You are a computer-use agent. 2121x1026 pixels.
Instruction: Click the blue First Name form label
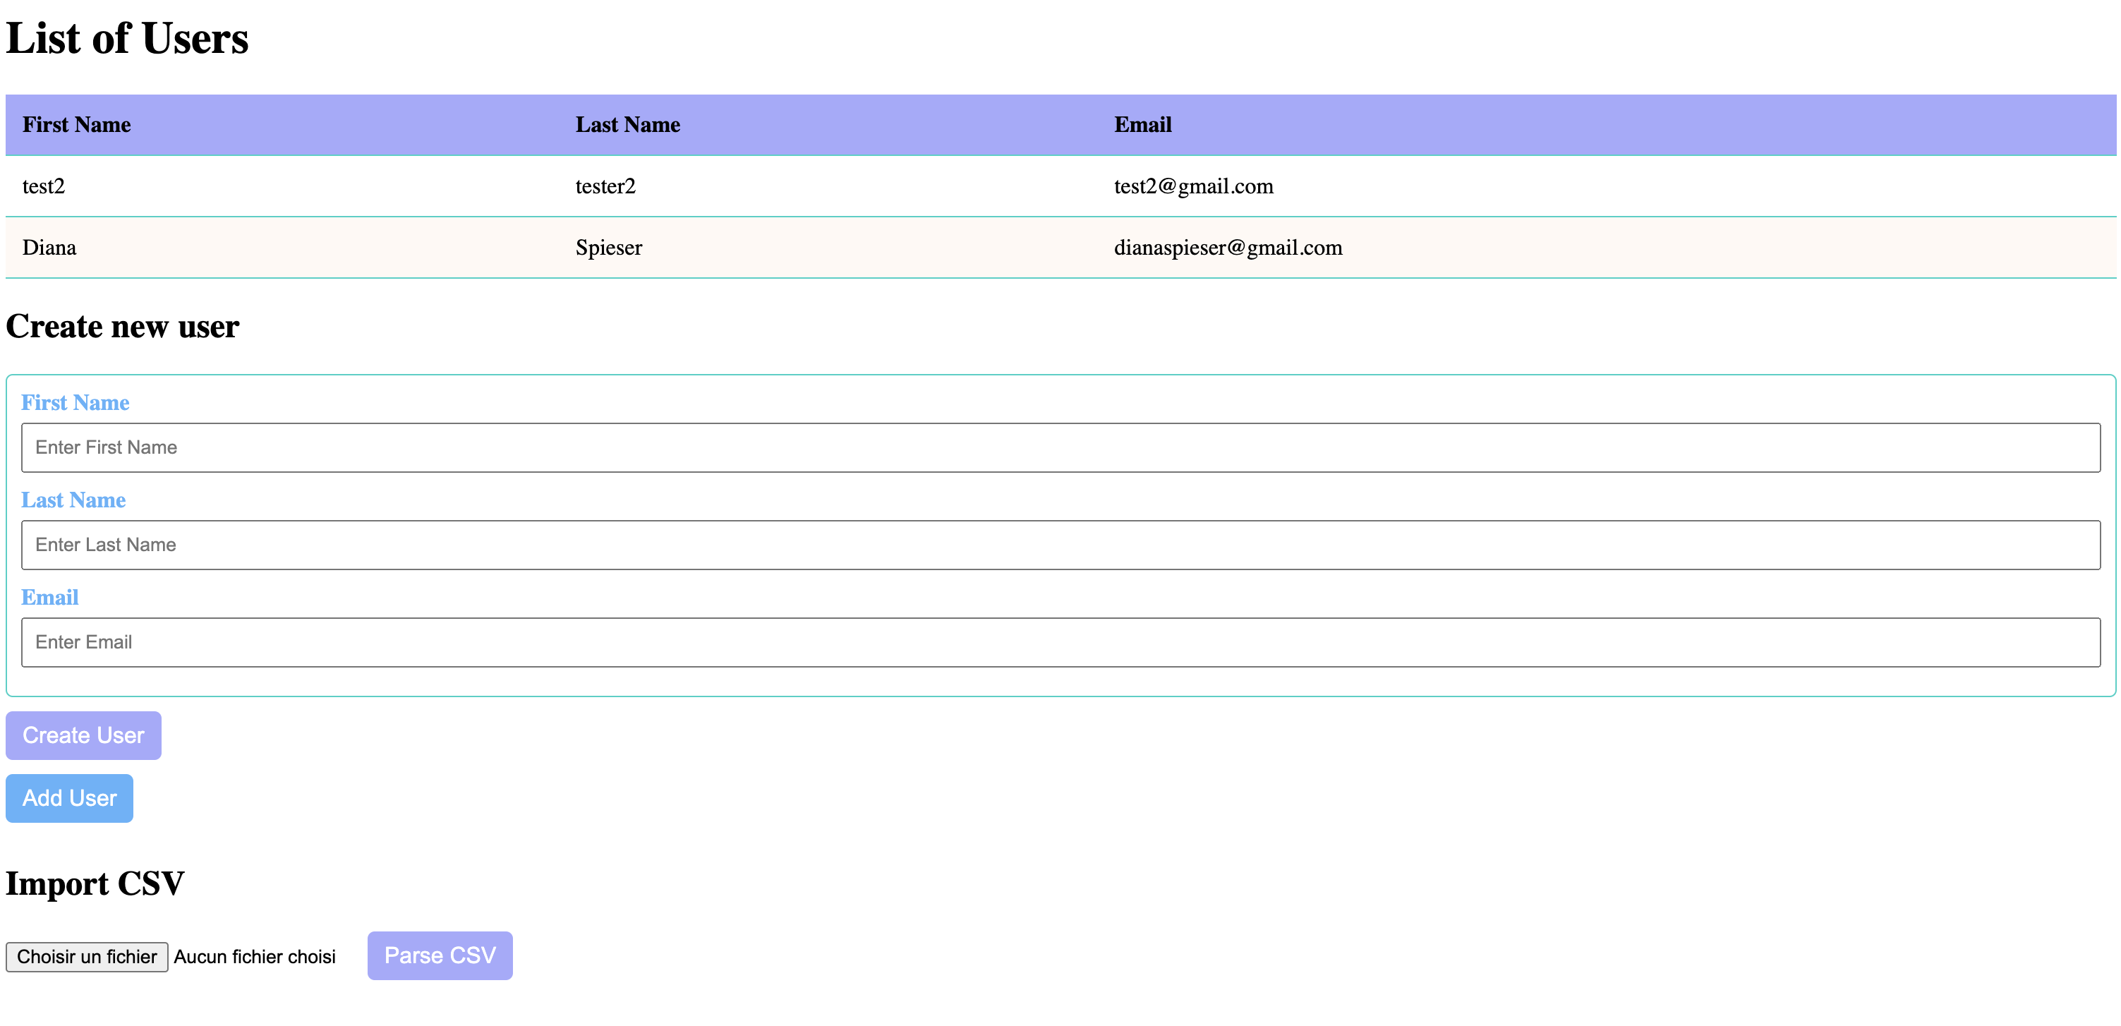(x=75, y=403)
